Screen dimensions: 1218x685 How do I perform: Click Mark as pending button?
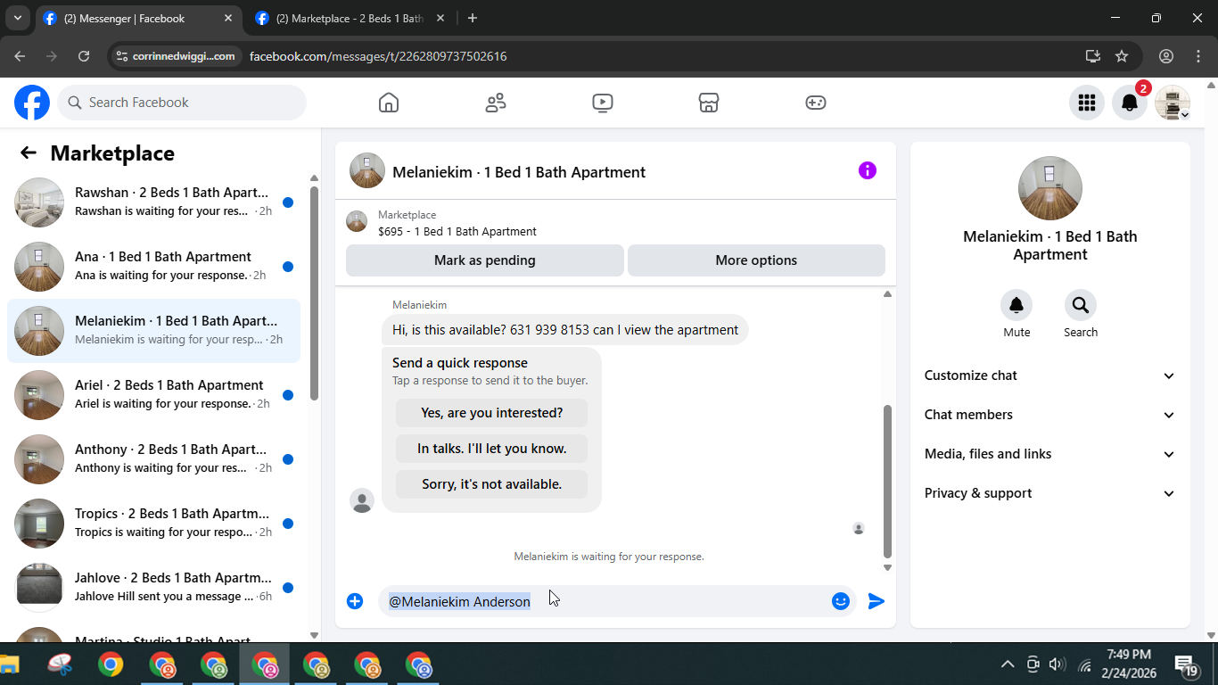[x=485, y=260]
